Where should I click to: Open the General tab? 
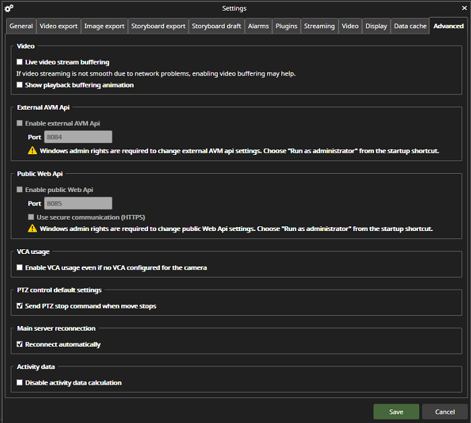(x=21, y=26)
